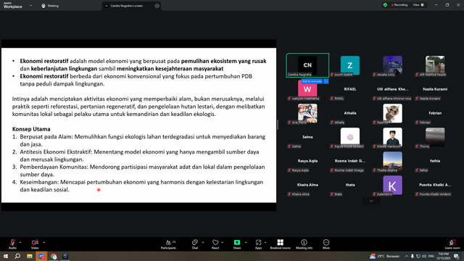Select the fathia participant tile
The width and height of the screenshot is (464, 261).
pyautogui.click(x=435, y=161)
